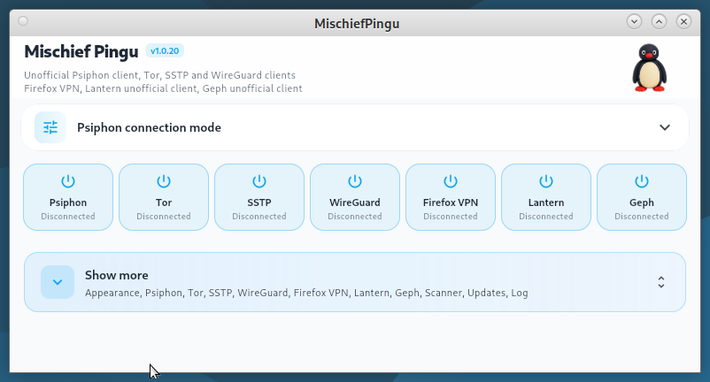Expand the Psiphon connection mode chevron
The height and width of the screenshot is (382, 710).
coord(664,127)
